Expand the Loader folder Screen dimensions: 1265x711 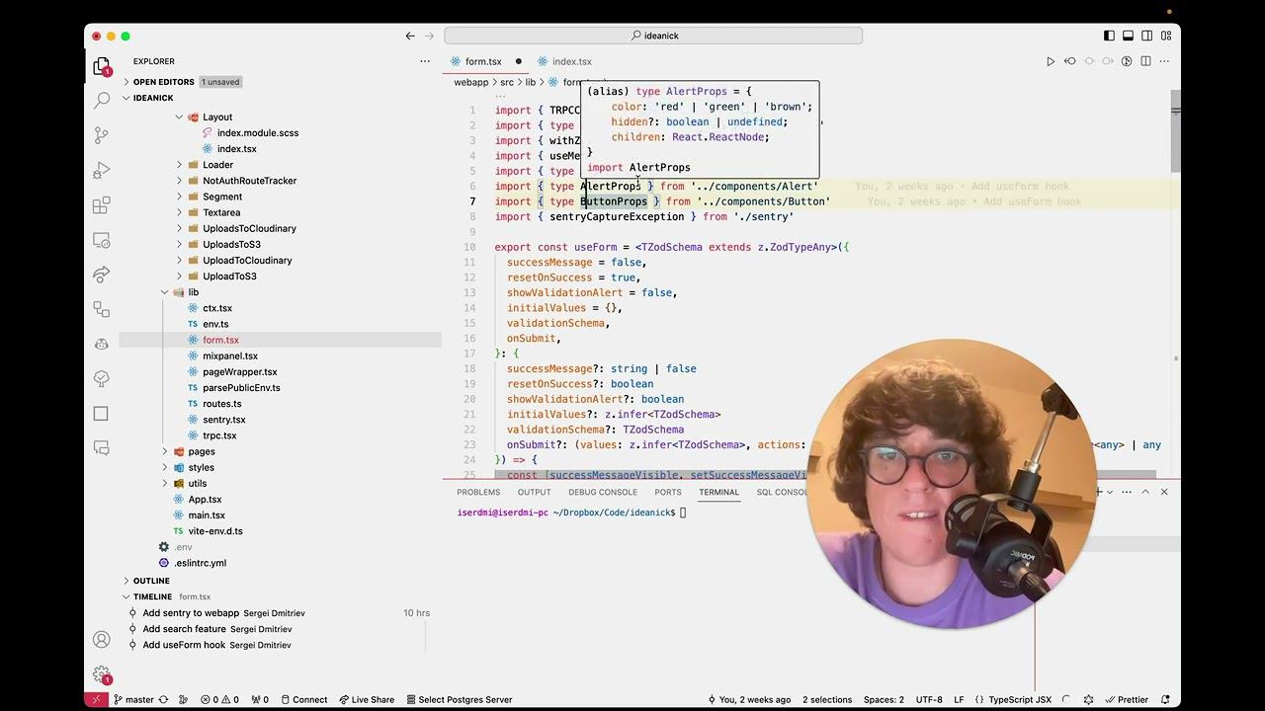(x=281, y=165)
